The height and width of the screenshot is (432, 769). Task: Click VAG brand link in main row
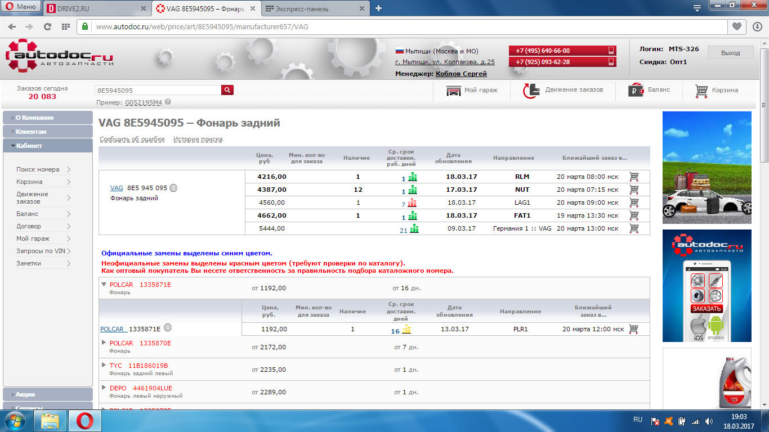coord(117,188)
